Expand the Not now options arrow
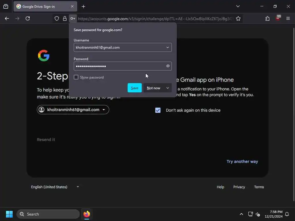The image size is (295, 221). 167,88
